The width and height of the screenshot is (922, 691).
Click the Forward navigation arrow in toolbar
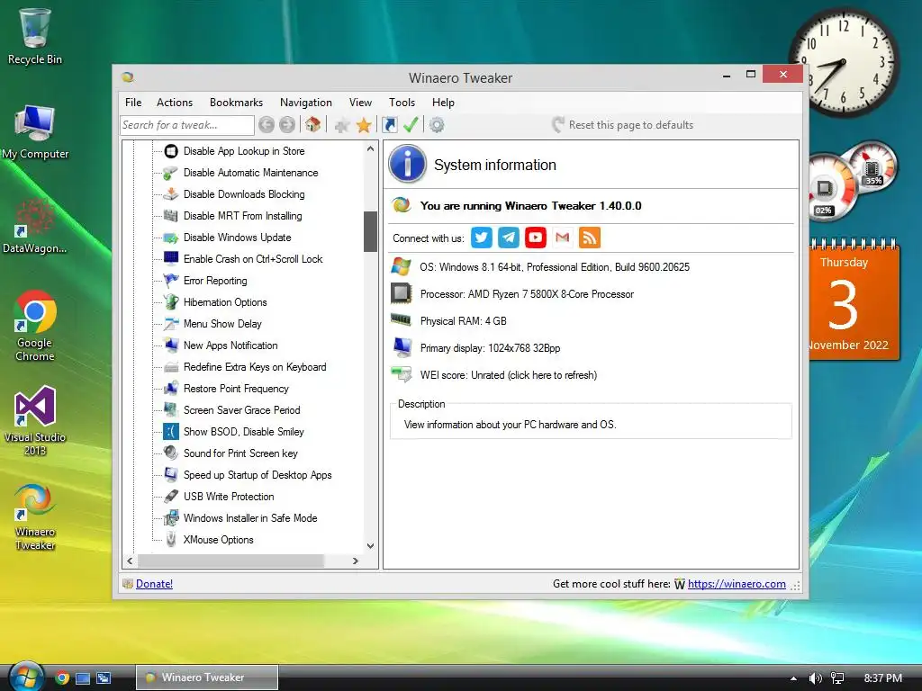(287, 124)
